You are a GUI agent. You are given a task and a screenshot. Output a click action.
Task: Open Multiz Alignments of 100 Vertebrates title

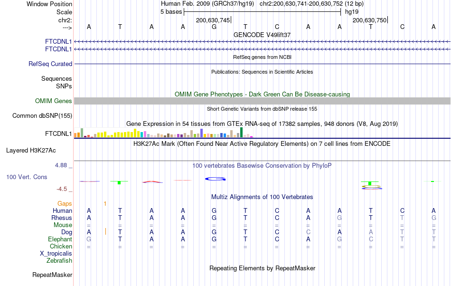[262, 197]
